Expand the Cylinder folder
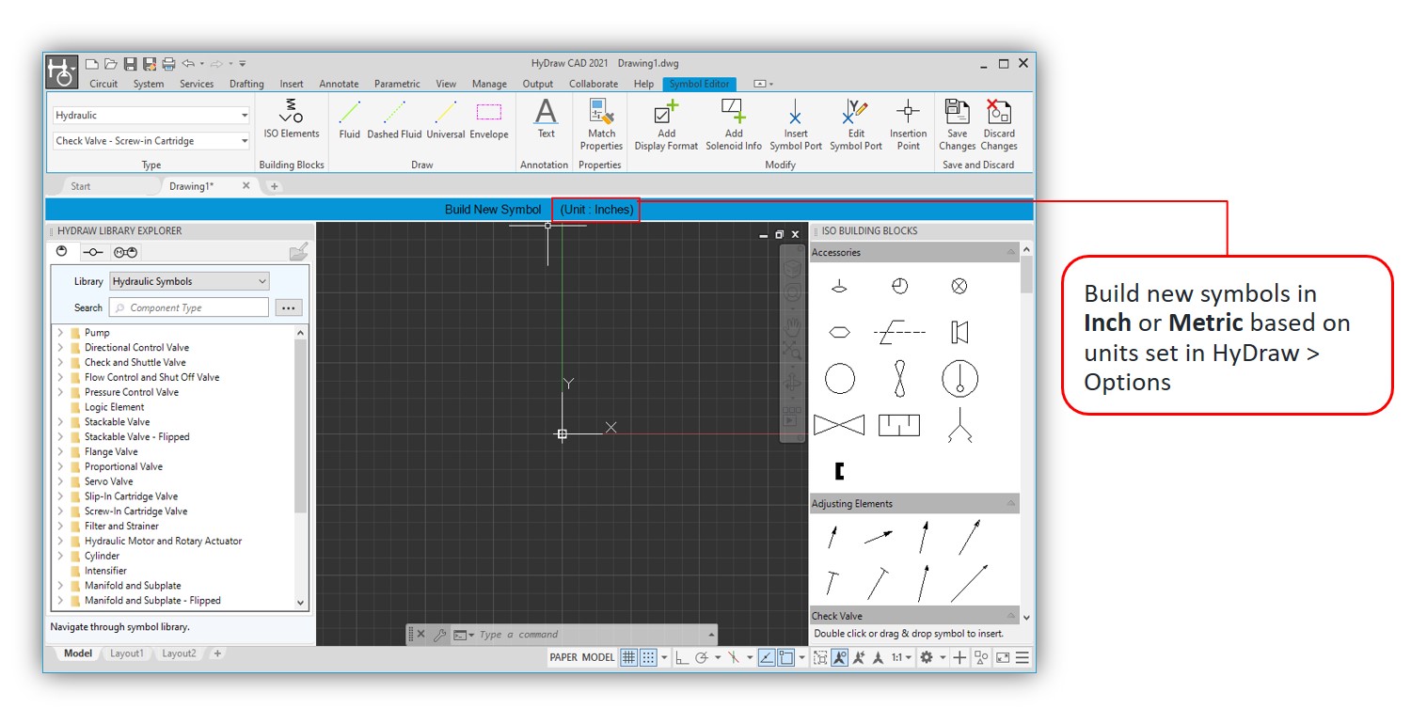This screenshot has height=724, width=1411. [60, 556]
